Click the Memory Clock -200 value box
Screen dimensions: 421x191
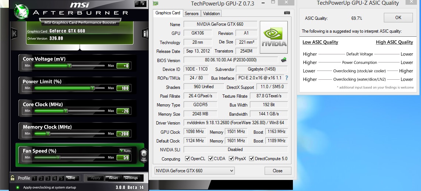point(124,134)
